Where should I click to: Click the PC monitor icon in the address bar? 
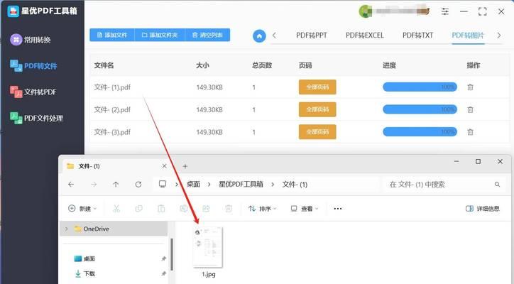[x=163, y=184]
